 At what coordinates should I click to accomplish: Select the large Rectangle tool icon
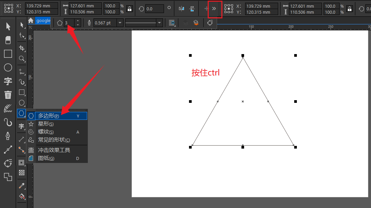point(8,54)
